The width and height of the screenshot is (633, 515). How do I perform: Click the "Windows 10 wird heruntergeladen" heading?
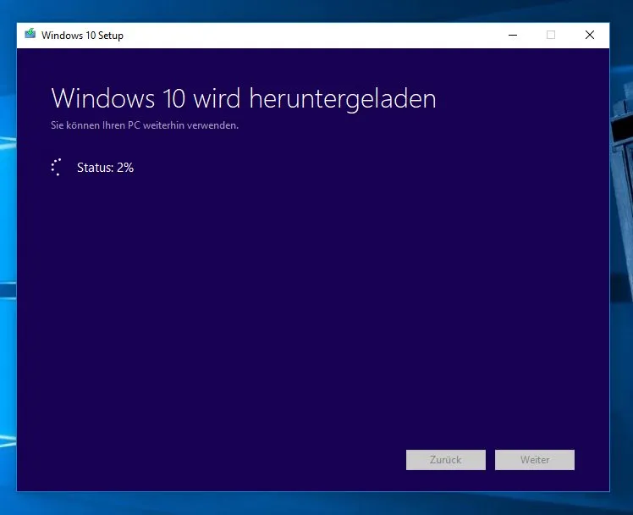pyautogui.click(x=244, y=98)
